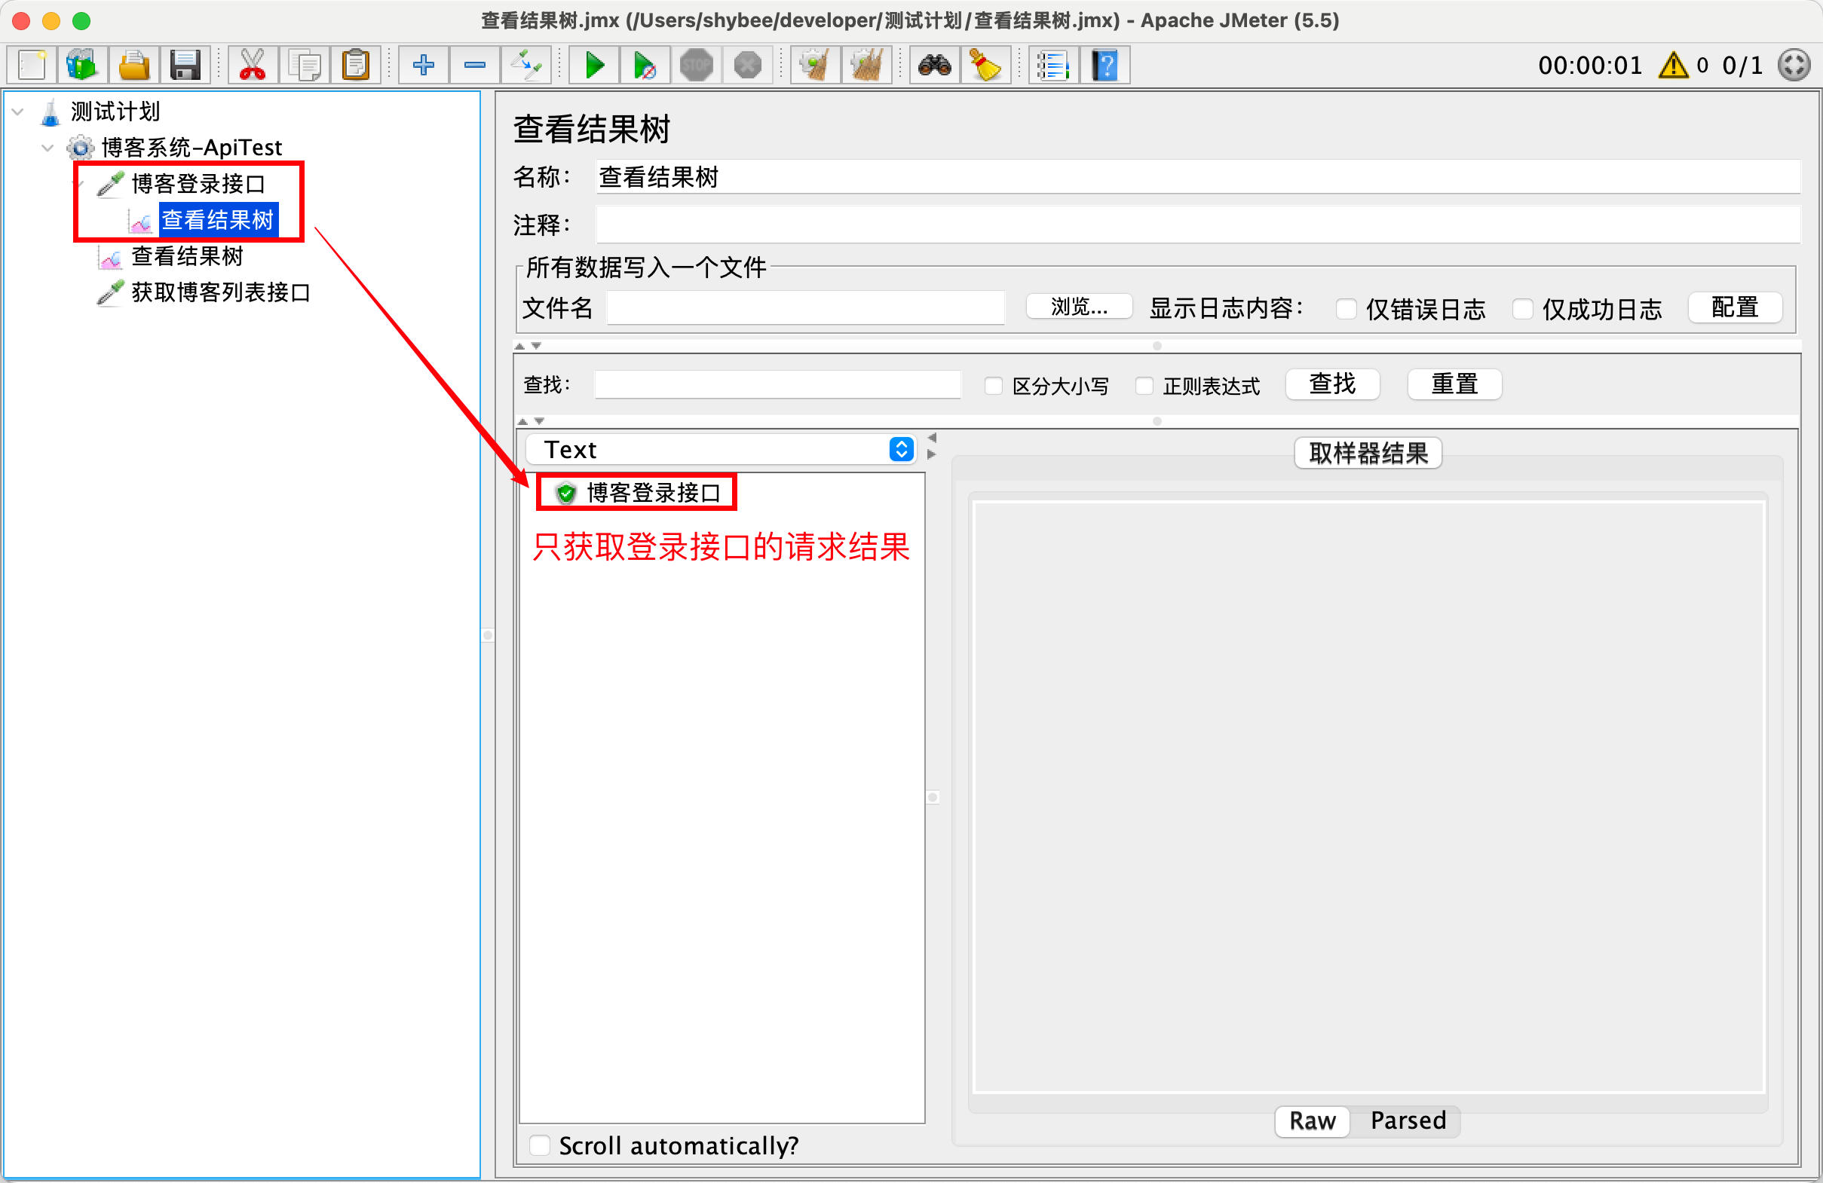Click search section collapse-down arrow
The width and height of the screenshot is (1823, 1183).
click(539, 421)
